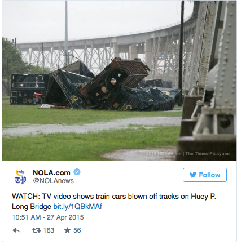
Task: Click the reply arrow icon
Action: 16,230
